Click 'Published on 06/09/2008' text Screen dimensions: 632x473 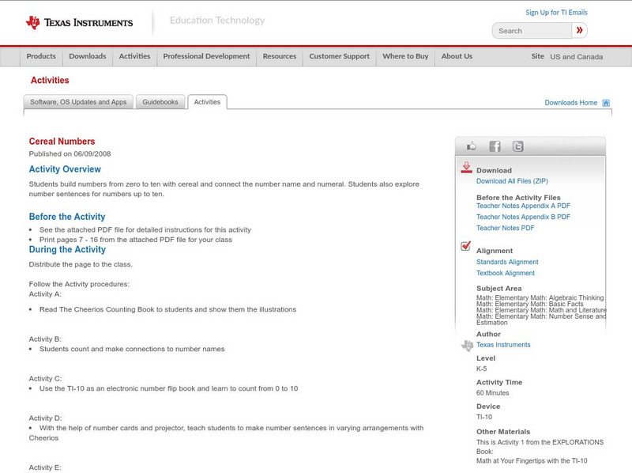pos(70,153)
